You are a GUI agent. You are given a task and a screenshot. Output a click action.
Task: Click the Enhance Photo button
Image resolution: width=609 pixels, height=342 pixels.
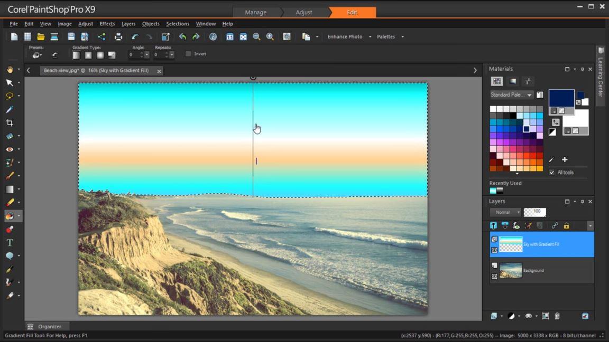(x=345, y=37)
